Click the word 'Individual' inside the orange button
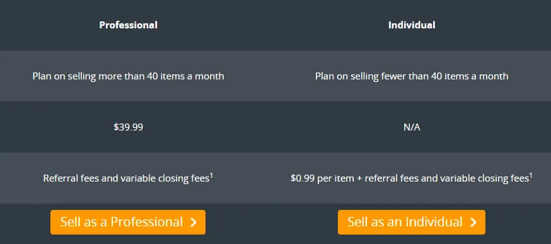 (x=434, y=222)
